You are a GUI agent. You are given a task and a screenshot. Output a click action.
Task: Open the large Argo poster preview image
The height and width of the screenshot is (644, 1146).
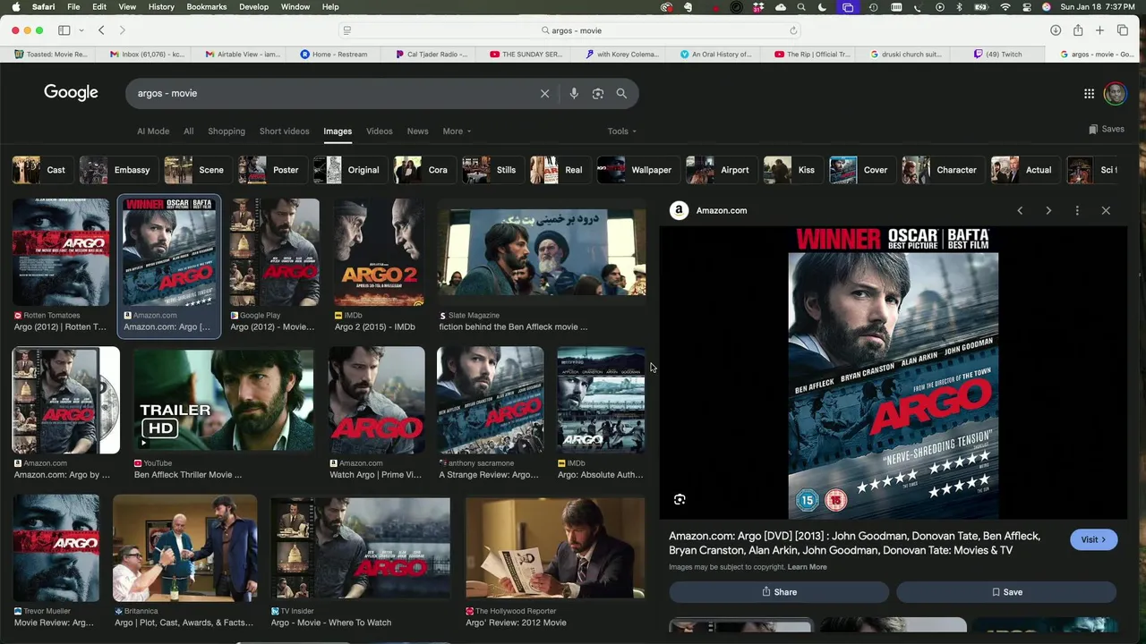(x=894, y=373)
